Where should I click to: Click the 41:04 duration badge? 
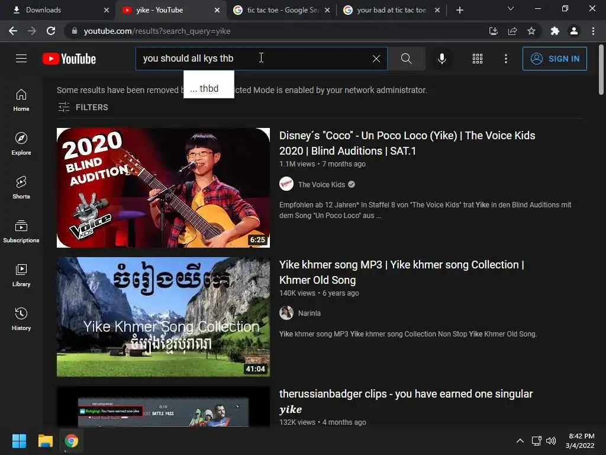(256, 369)
